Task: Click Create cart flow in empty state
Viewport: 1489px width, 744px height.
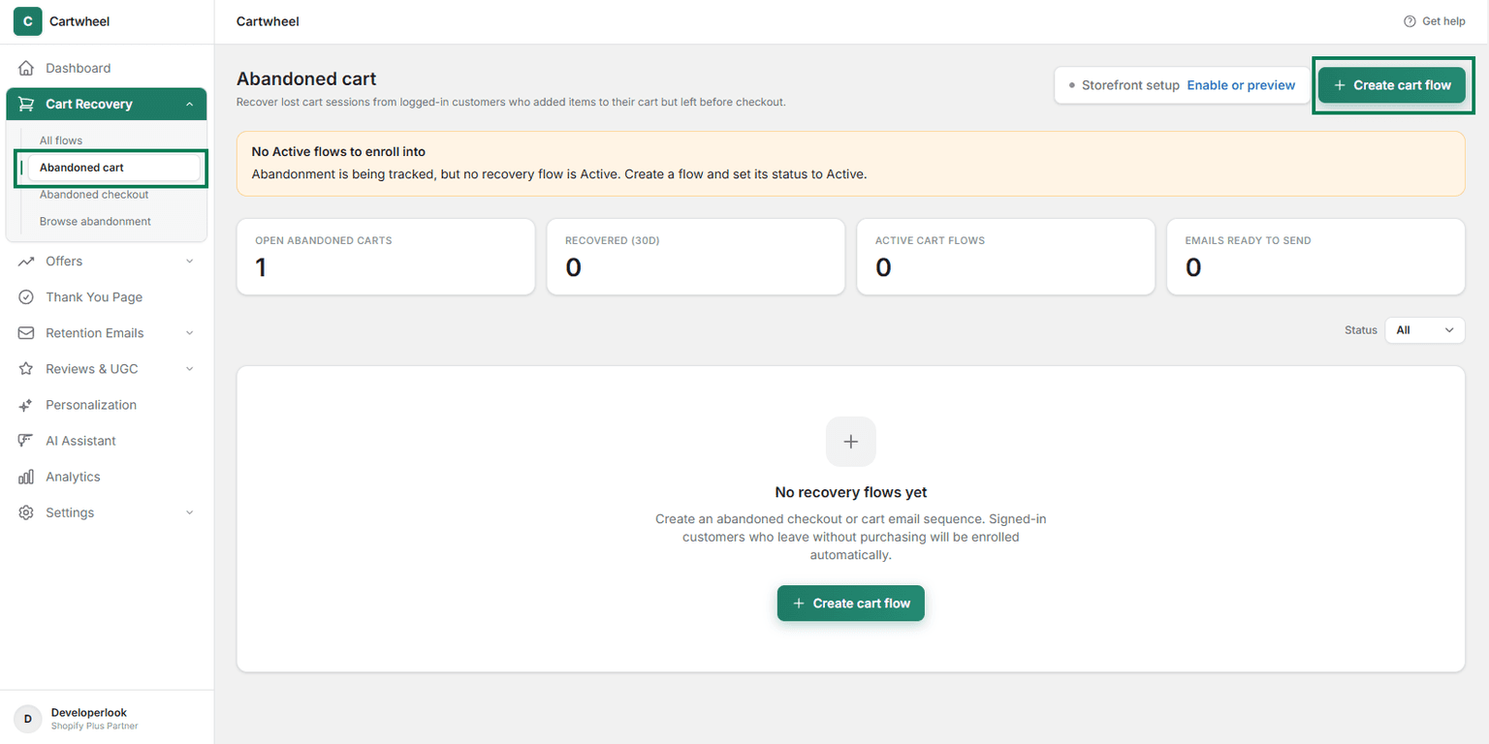Action: point(851,604)
